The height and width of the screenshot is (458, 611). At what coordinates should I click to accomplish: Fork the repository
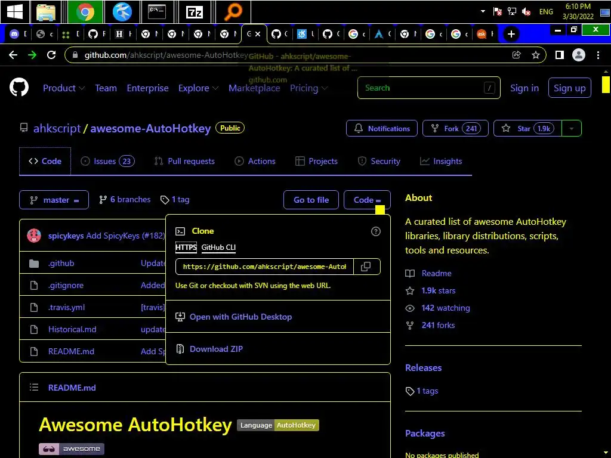(x=455, y=129)
